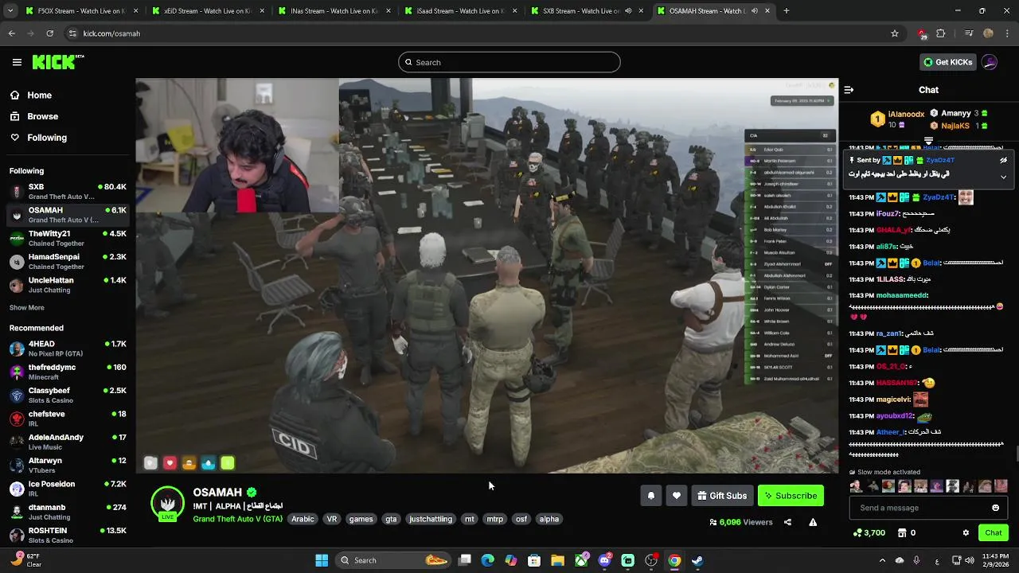Viewport: 1019px width, 573px height.
Task: Unpin the pinned chat message
Action: [x=1003, y=160]
